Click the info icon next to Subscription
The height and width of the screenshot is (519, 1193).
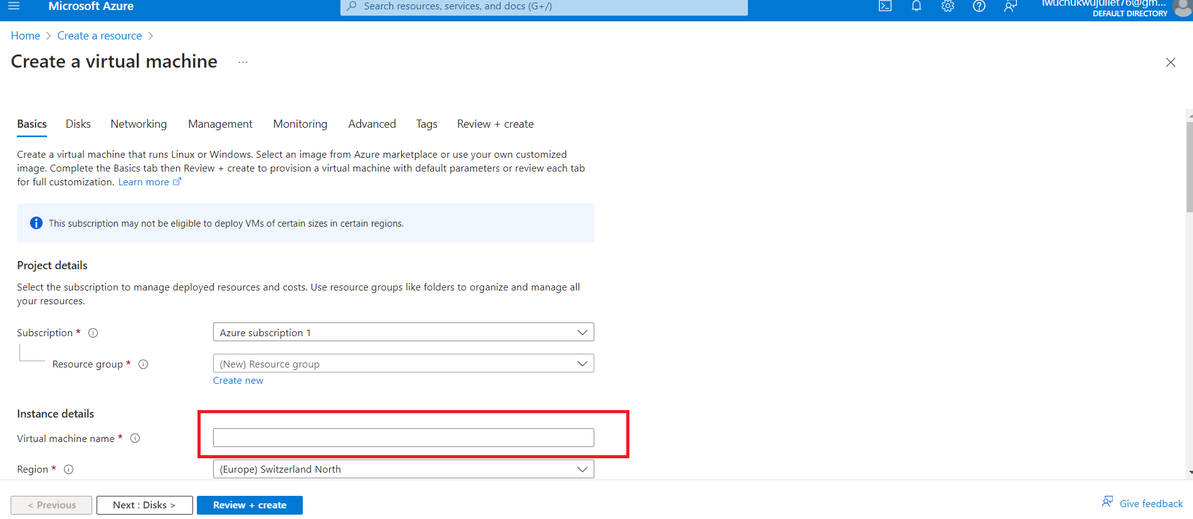tap(93, 333)
